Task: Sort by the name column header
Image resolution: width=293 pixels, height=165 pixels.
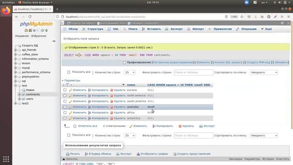Action: pyautogui.click(x=131, y=85)
